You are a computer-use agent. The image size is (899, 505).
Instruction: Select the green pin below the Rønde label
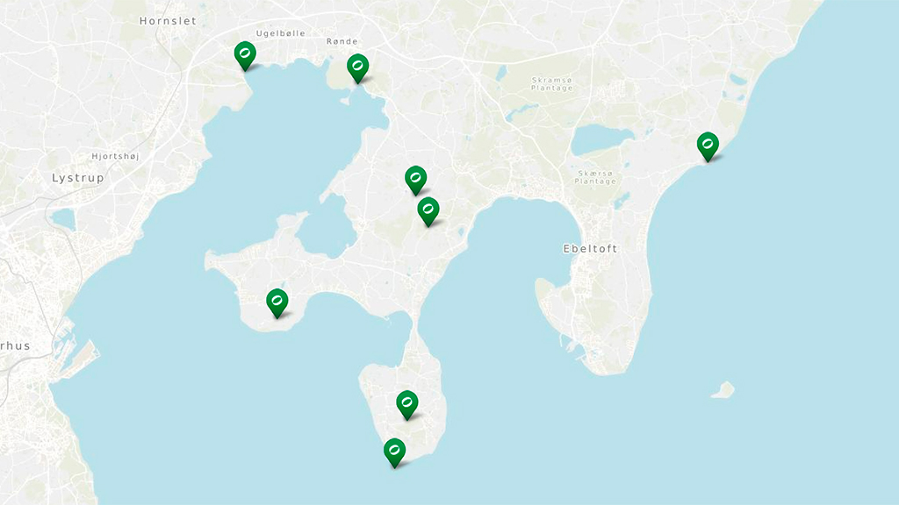(x=358, y=68)
